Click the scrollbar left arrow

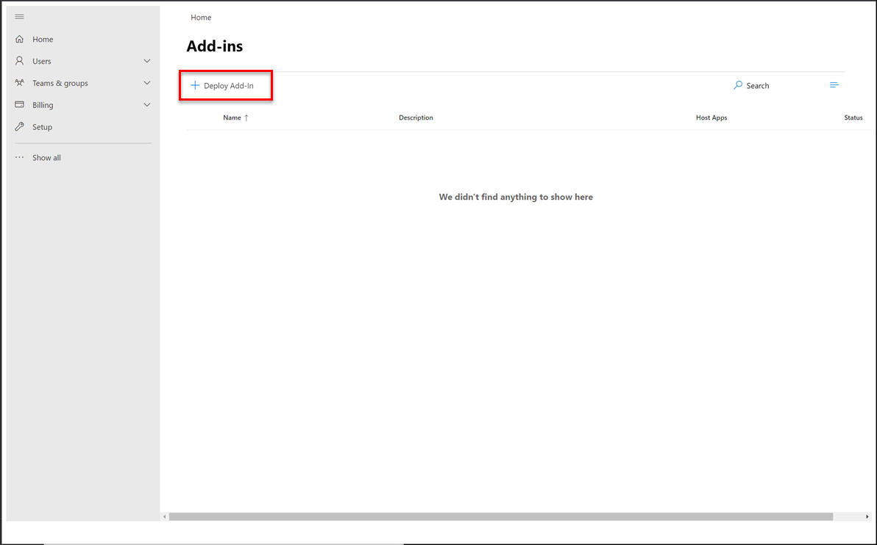[165, 516]
